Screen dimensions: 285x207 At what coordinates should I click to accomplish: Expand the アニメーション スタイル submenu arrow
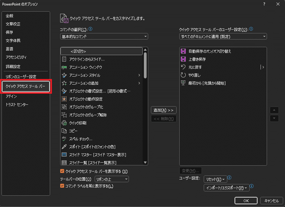pyautogui.click(x=139, y=75)
